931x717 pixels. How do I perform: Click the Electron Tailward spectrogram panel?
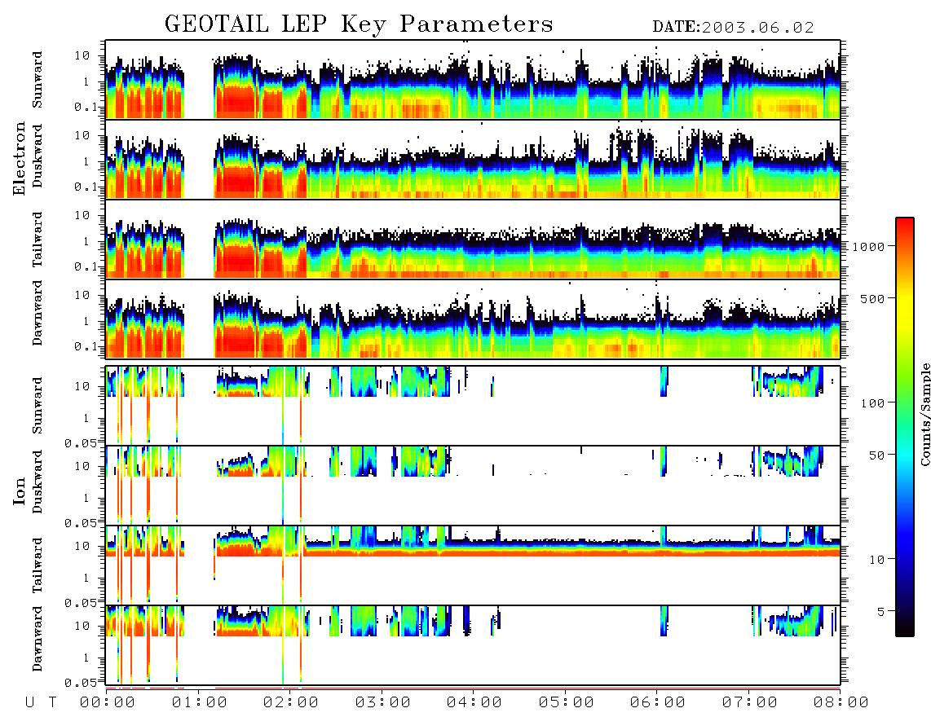(x=473, y=239)
